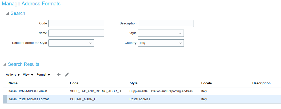This screenshot has width=281, height=109.
Task: Click the Search Results heading text
Action: click(24, 64)
